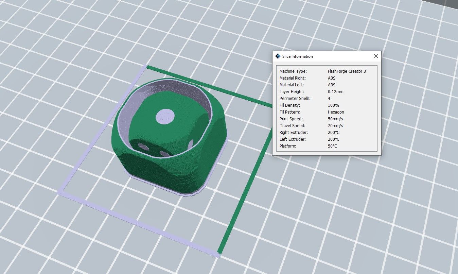Click the FlashForge logo in dialog title
This screenshot has width=458, height=274.
click(x=278, y=56)
